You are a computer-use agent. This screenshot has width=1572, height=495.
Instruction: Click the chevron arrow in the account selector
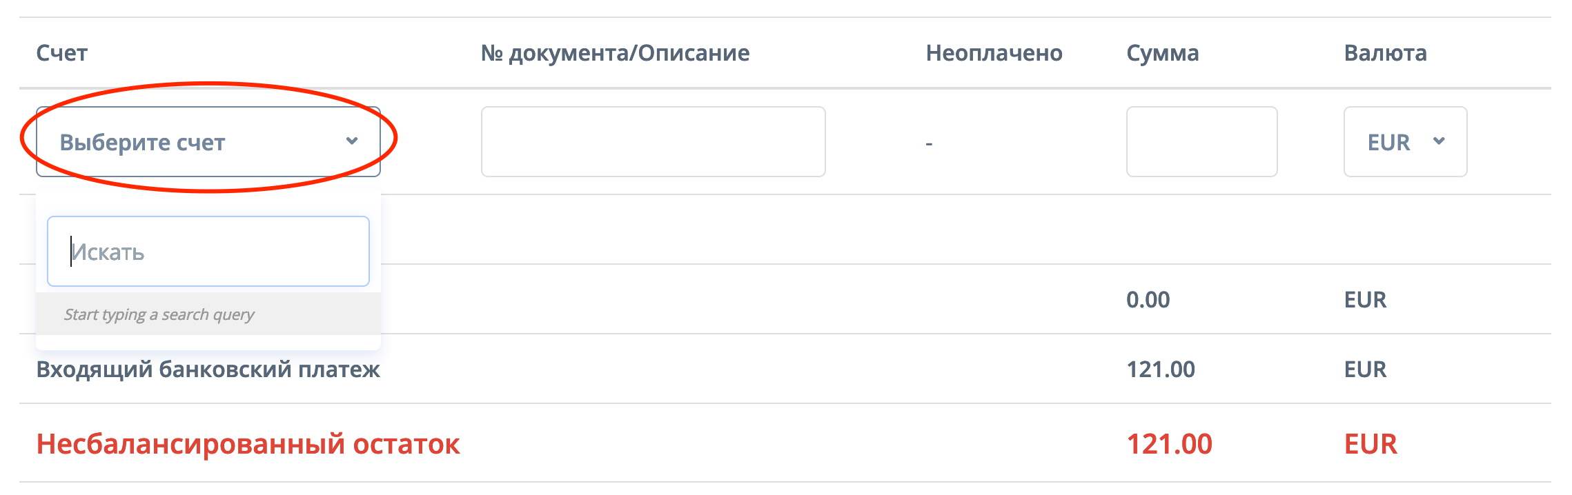[352, 141]
